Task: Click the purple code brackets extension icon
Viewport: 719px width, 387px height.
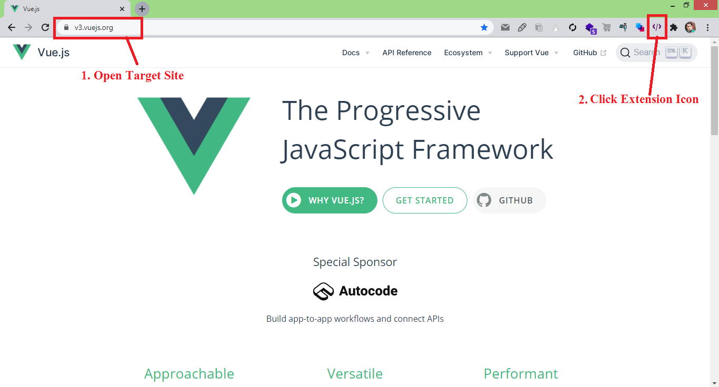Action: pos(657,27)
